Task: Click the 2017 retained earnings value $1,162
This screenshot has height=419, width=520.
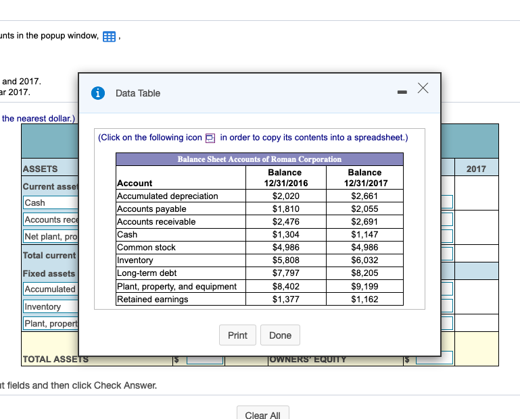Action: (364, 299)
